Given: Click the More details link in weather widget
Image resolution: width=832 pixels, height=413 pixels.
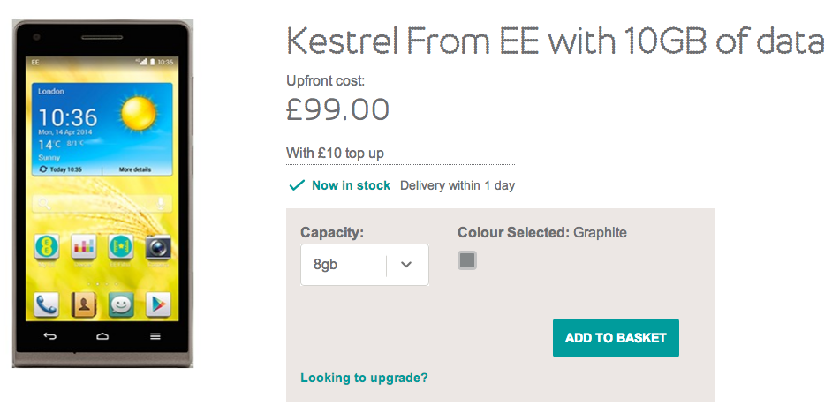Looking at the screenshot, I should click(135, 169).
